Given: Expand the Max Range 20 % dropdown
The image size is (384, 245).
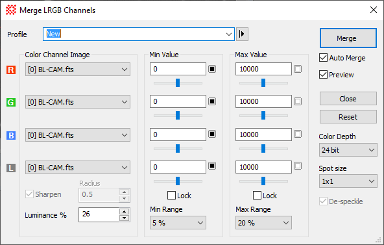Looking at the screenshot, I should [263, 223].
